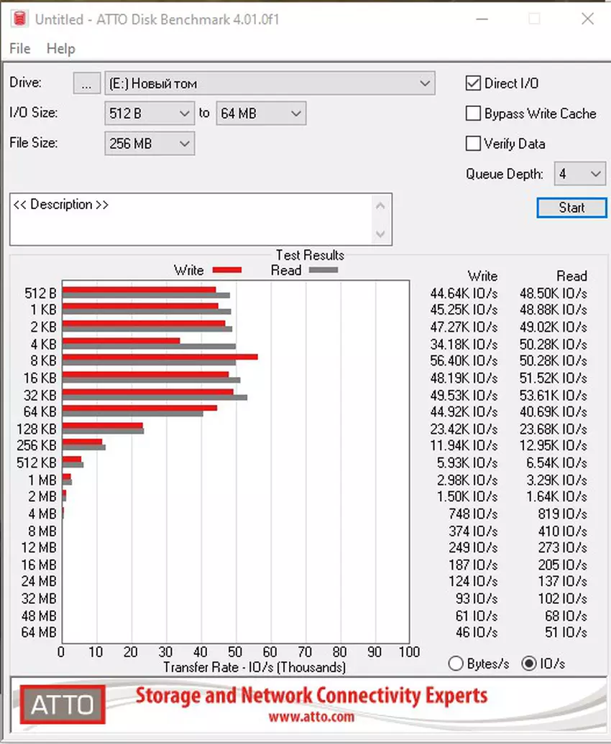Viewport: 611px width, 744px height.
Task: Enable the Verify Data checkbox
Action: click(x=473, y=144)
